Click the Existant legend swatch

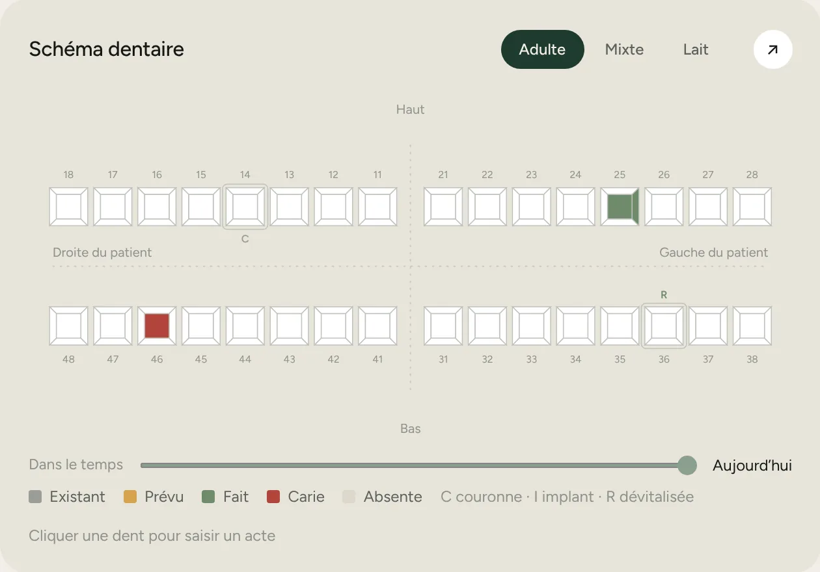pyautogui.click(x=35, y=497)
